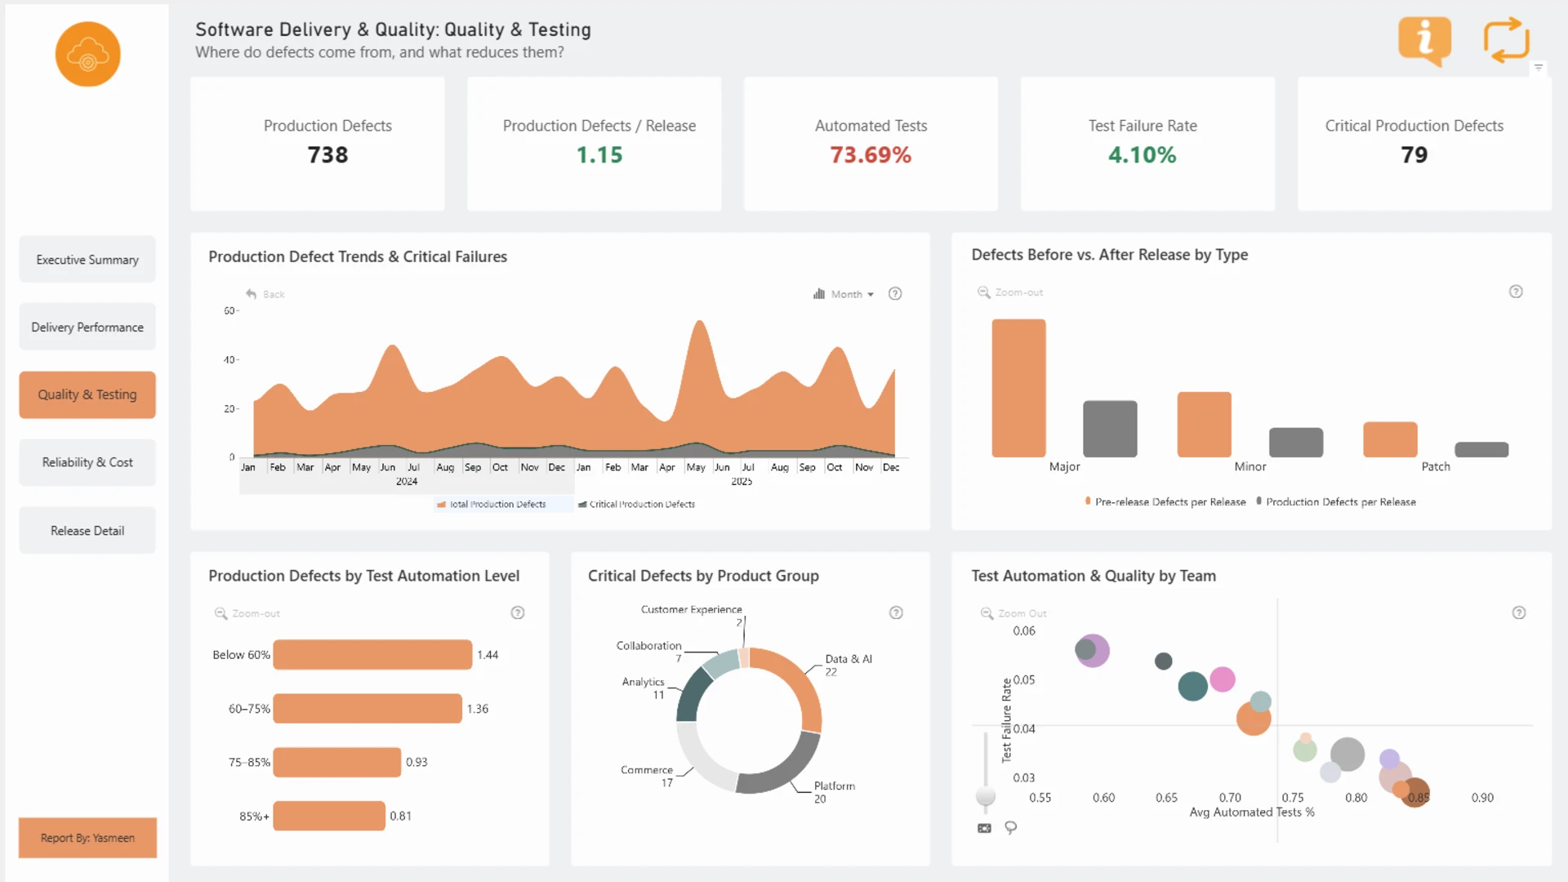1568x882 pixels.
Task: Click the vertical slider handle beside scatter chart
Action: tap(986, 795)
